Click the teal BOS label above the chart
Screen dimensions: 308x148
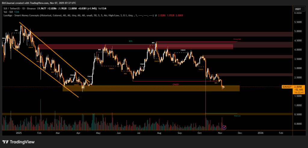click(131, 41)
